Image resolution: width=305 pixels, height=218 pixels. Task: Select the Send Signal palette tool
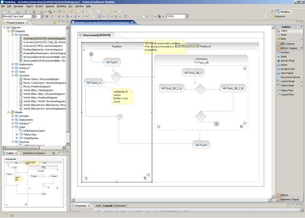[x=289, y=73]
